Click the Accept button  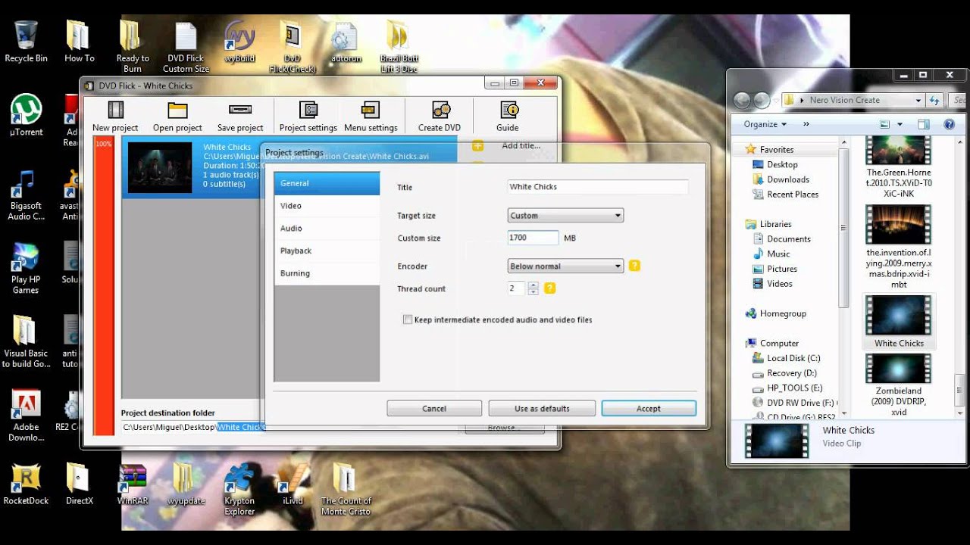pyautogui.click(x=649, y=409)
